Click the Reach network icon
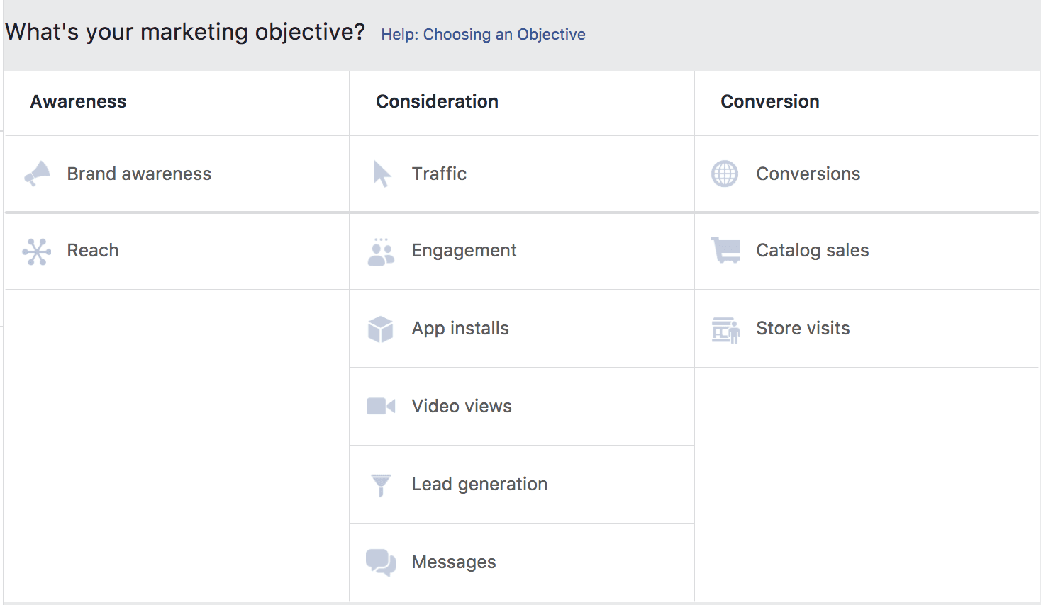The image size is (1041, 605). click(x=37, y=251)
